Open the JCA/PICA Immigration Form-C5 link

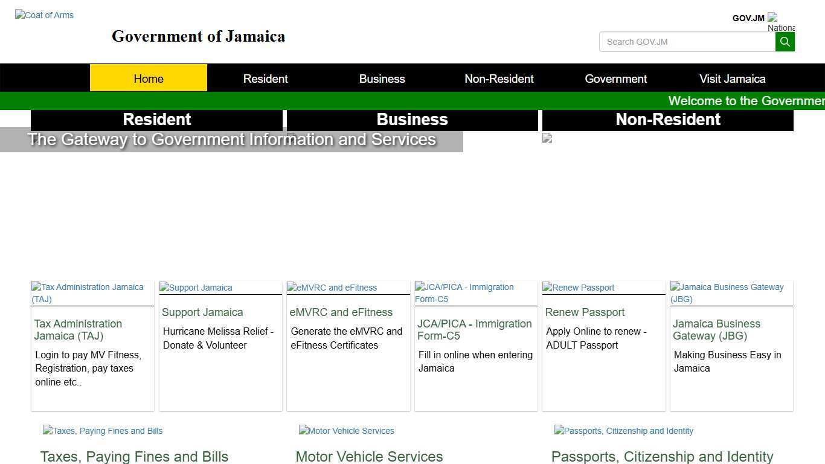click(x=475, y=330)
